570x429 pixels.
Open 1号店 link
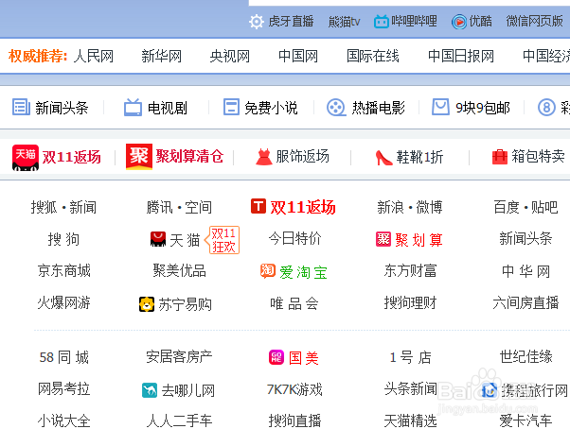[x=410, y=357]
